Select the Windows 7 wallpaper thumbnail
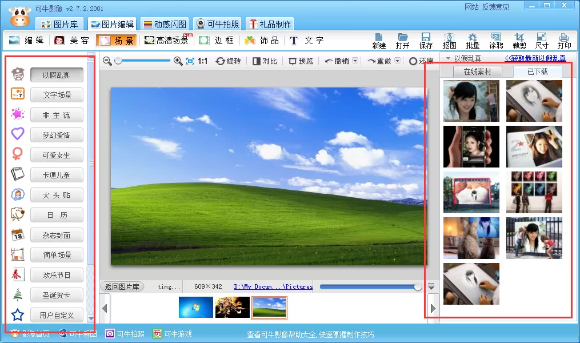580x343 pixels. [x=195, y=307]
